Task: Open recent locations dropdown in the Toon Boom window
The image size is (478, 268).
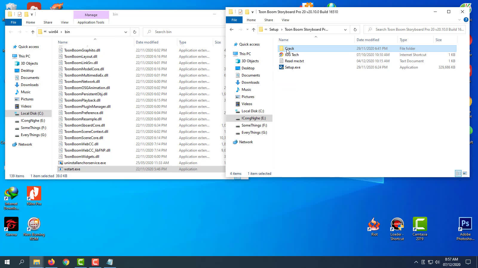Action: (x=247, y=29)
